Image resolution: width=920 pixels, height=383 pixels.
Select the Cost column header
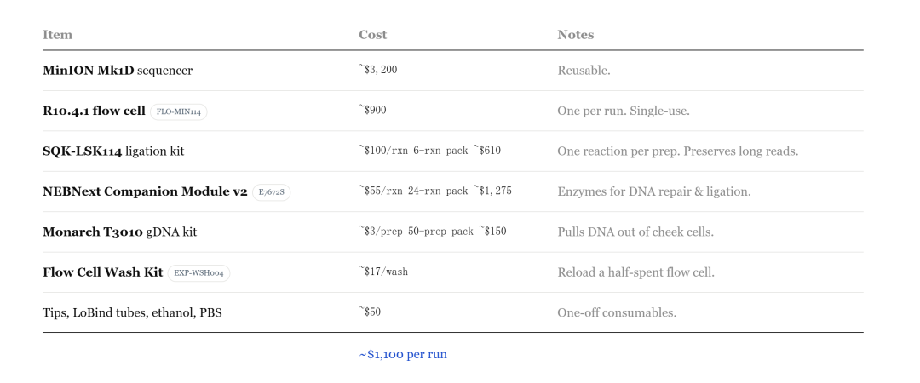click(372, 35)
